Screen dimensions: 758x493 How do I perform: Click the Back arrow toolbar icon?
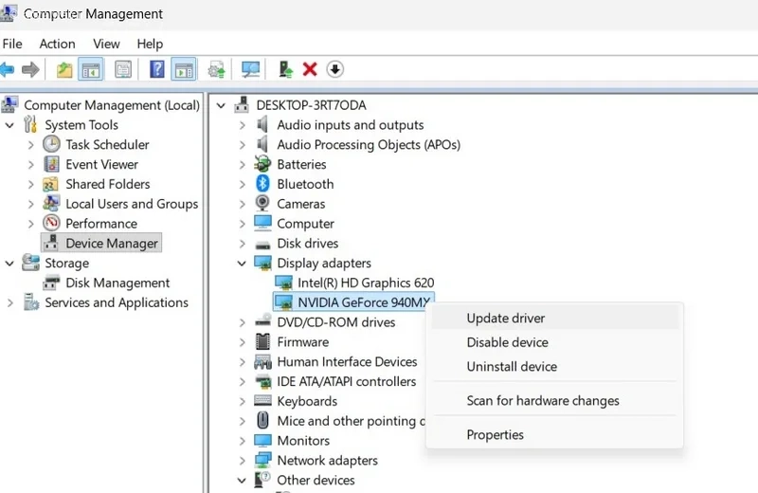tap(7, 69)
